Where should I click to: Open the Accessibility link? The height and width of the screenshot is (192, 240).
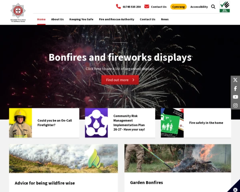[199, 7]
